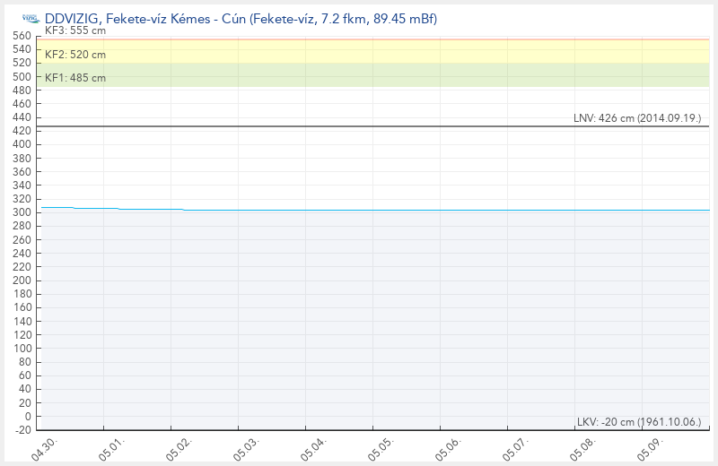Click the 05.05. date axis label
Viewport: 718px width, 466px height.
381,449
